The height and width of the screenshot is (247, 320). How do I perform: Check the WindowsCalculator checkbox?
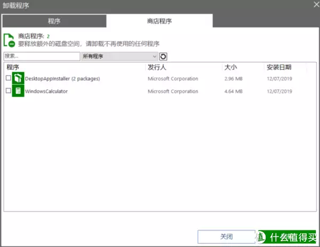point(9,91)
